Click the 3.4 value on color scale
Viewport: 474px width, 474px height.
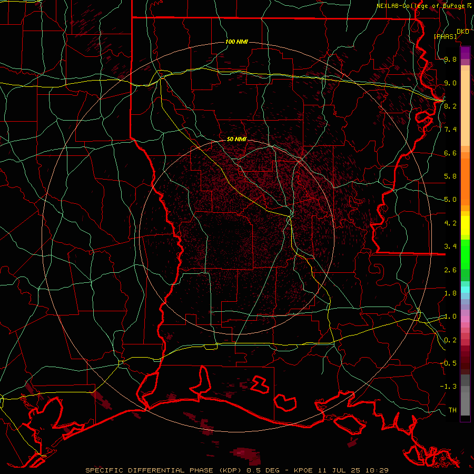[x=450, y=246]
